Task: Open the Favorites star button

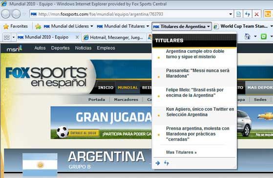Action: pyautogui.click(x=16, y=26)
